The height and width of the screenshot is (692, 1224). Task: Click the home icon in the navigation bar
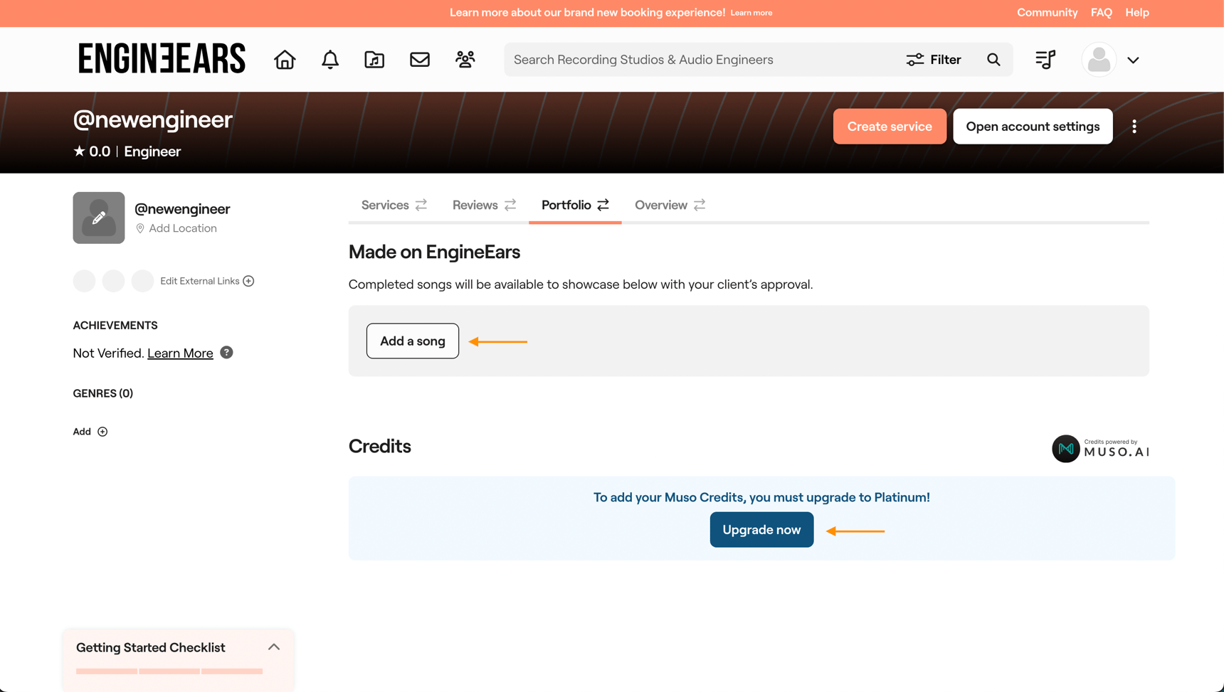click(x=284, y=60)
